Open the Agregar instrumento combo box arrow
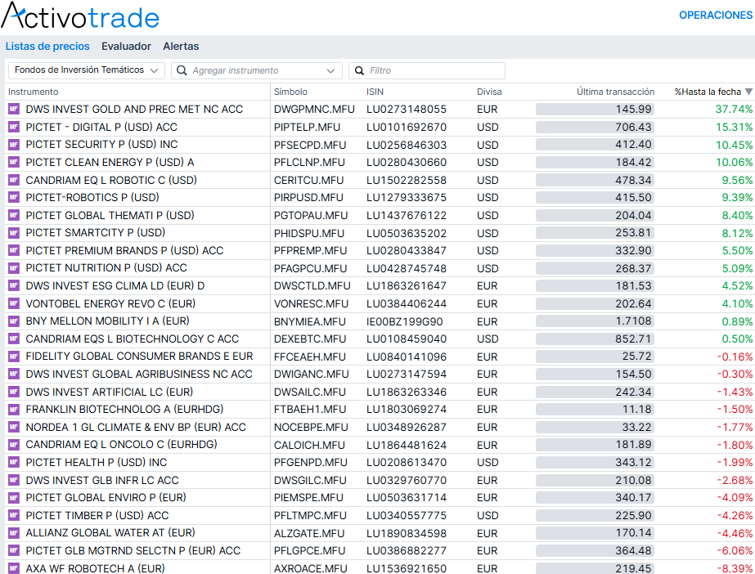Image resolution: width=755 pixels, height=574 pixels. pos(330,70)
